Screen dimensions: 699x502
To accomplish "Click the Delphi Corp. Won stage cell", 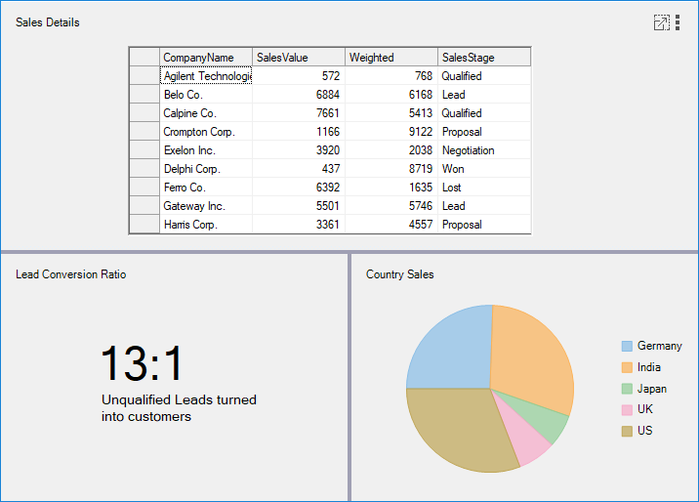I will [x=483, y=169].
